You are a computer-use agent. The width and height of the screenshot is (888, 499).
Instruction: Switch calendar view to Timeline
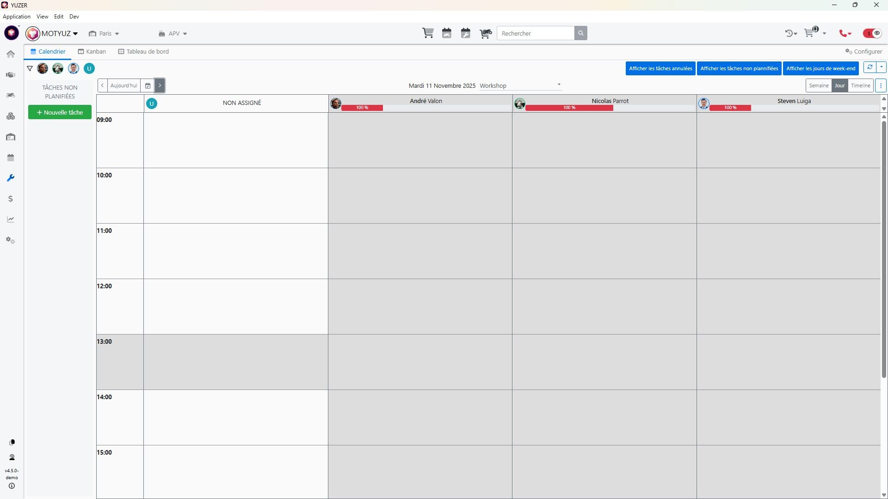[x=860, y=85]
